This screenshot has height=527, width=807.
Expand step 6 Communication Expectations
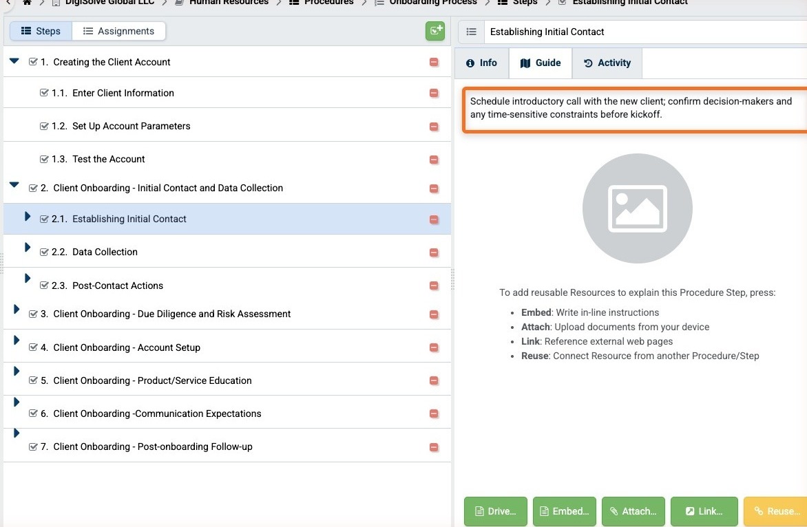point(16,402)
